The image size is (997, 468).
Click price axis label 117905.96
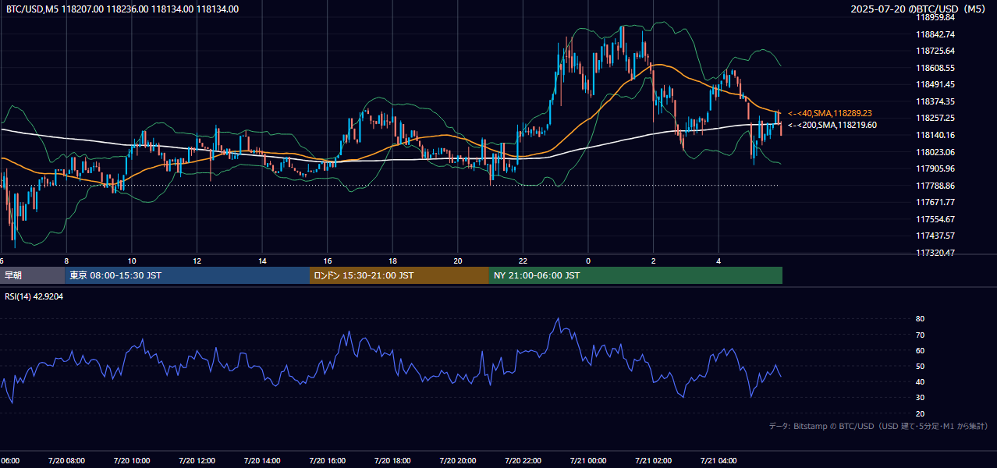[x=936, y=168]
